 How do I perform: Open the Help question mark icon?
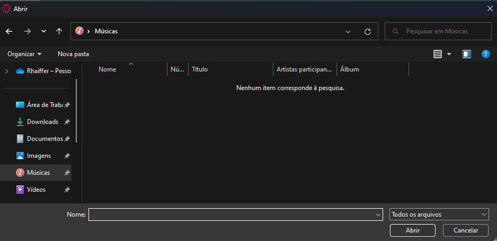click(x=485, y=54)
